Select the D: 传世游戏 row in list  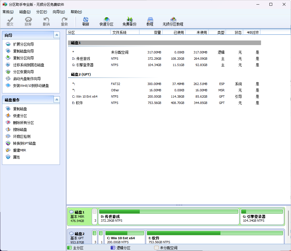click(x=81, y=59)
